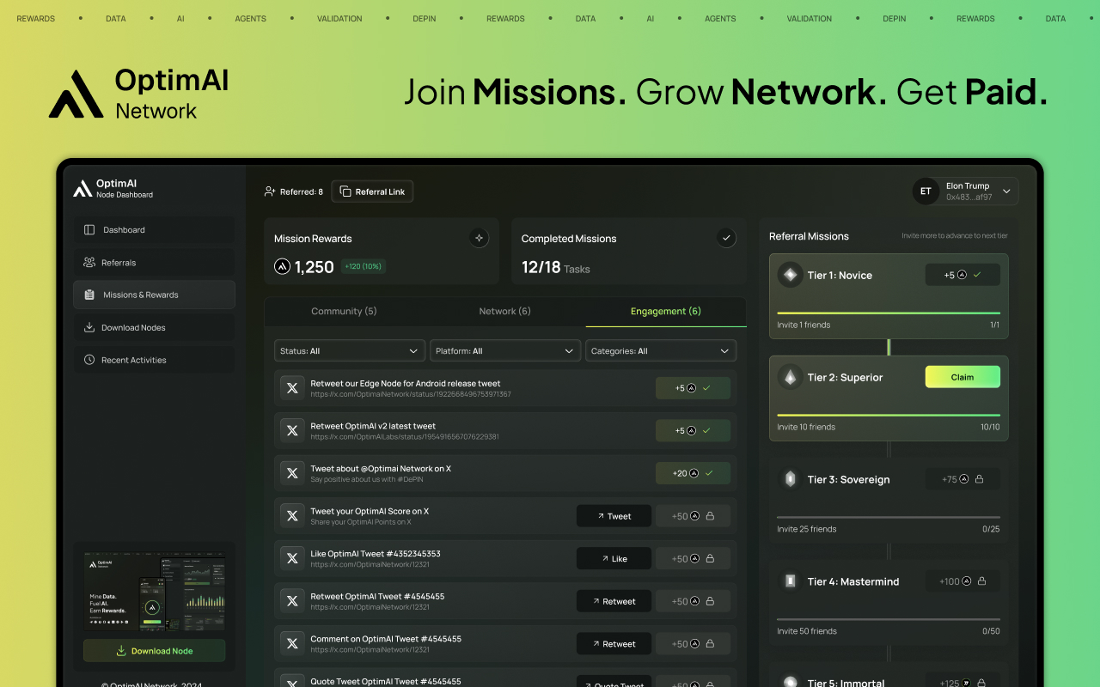Click the Tier 2 Invite 10 friends progress bar

coord(889,415)
